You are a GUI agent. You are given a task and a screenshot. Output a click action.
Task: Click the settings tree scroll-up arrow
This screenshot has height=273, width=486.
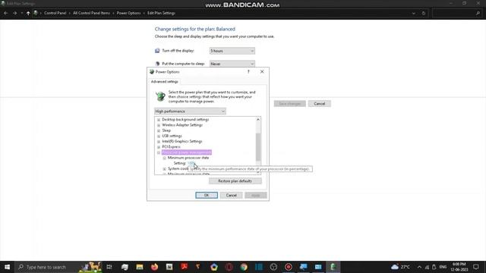click(258, 120)
